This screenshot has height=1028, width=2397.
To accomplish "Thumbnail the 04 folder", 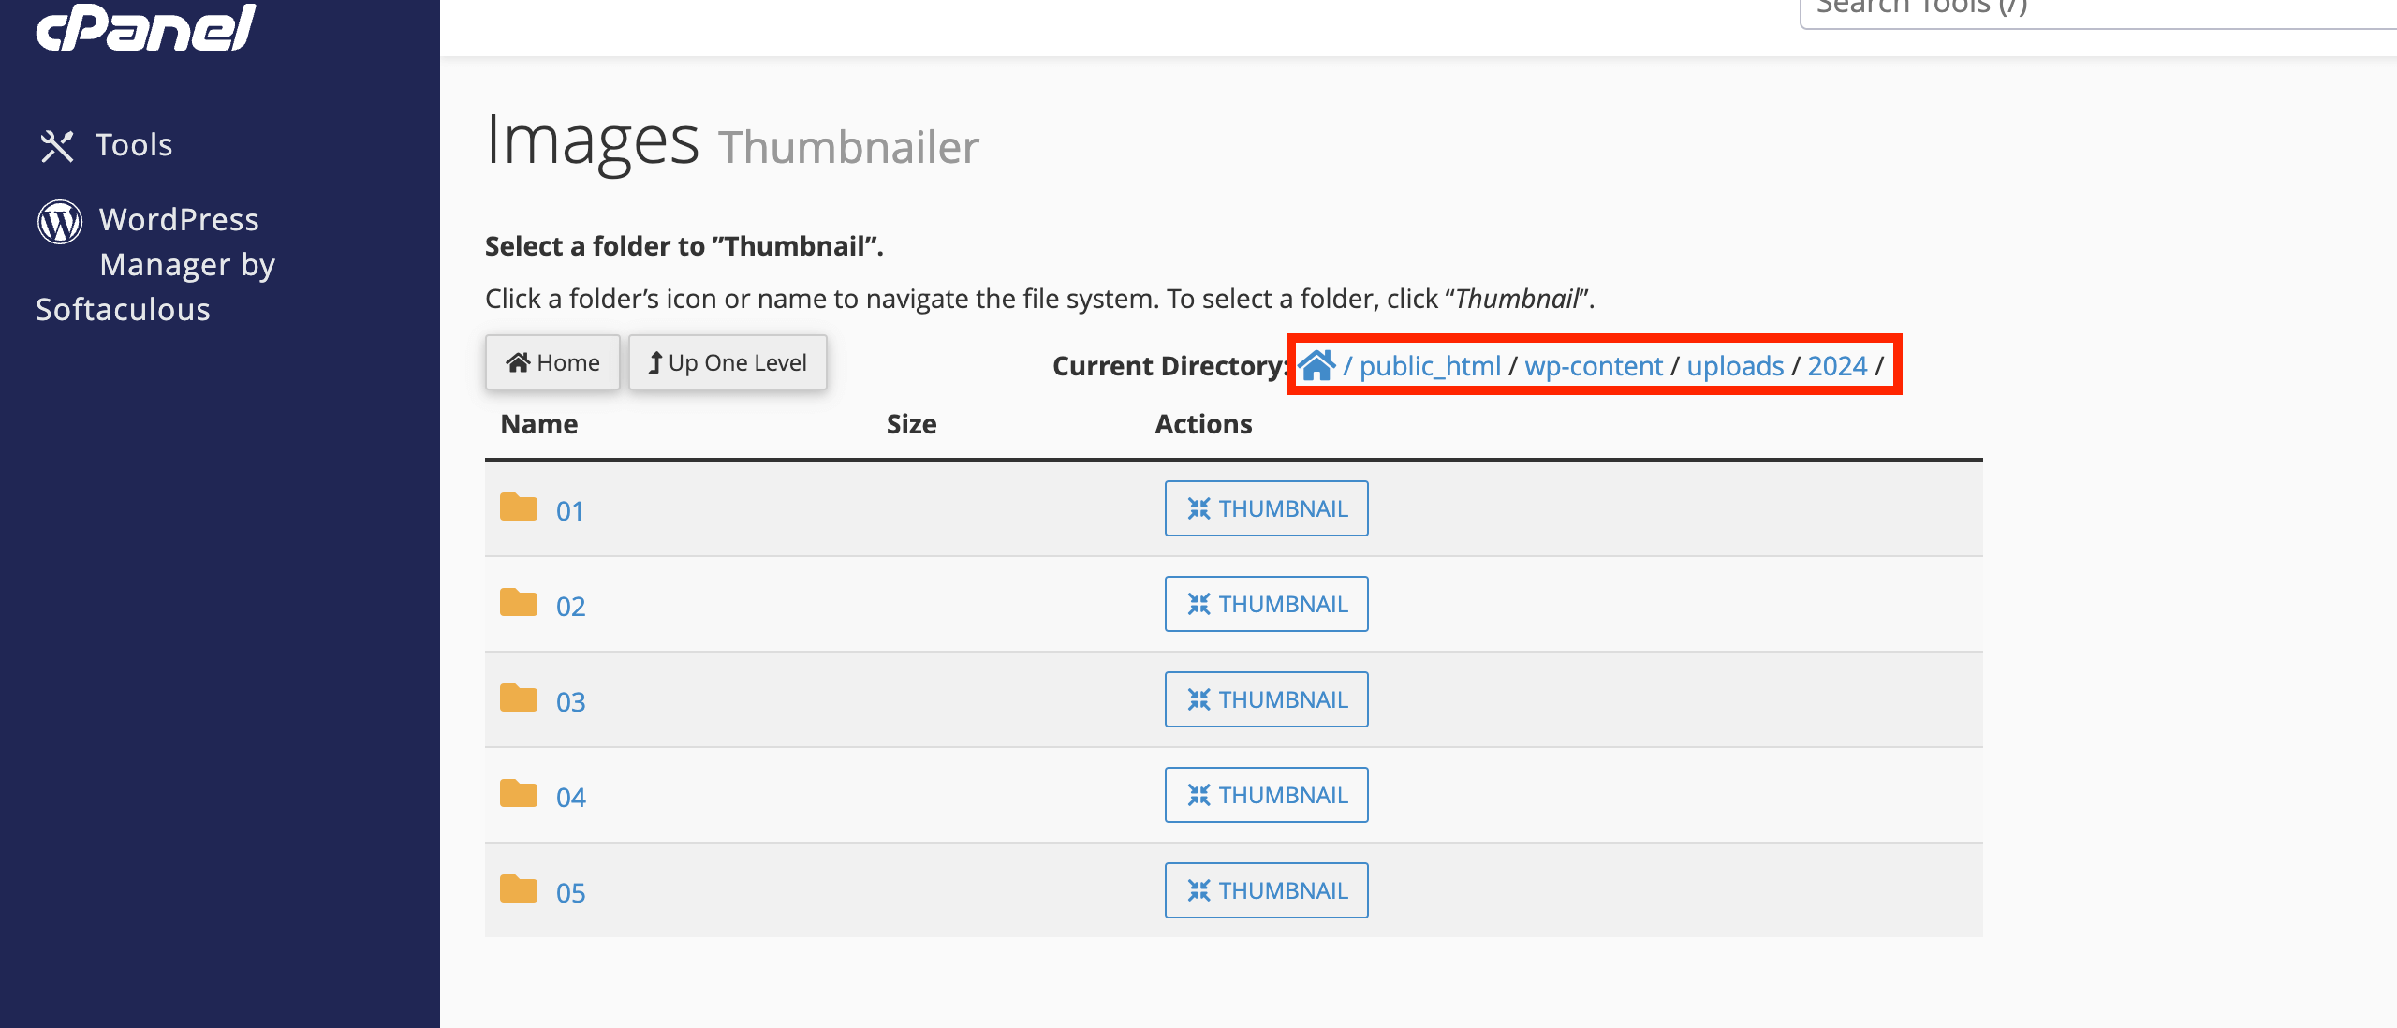I will coord(1266,795).
